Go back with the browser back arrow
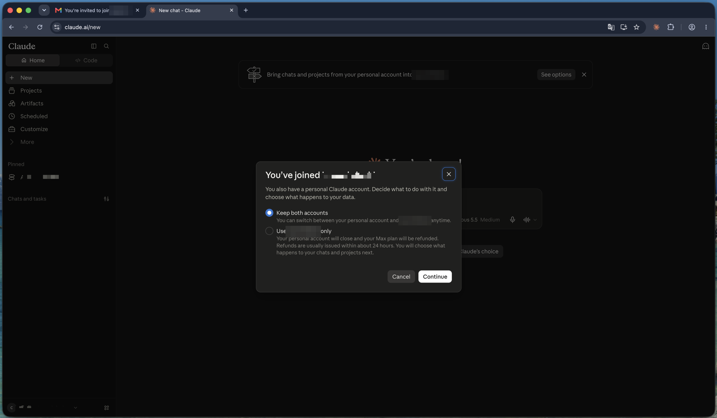Viewport: 717px width, 418px height. 11,27
